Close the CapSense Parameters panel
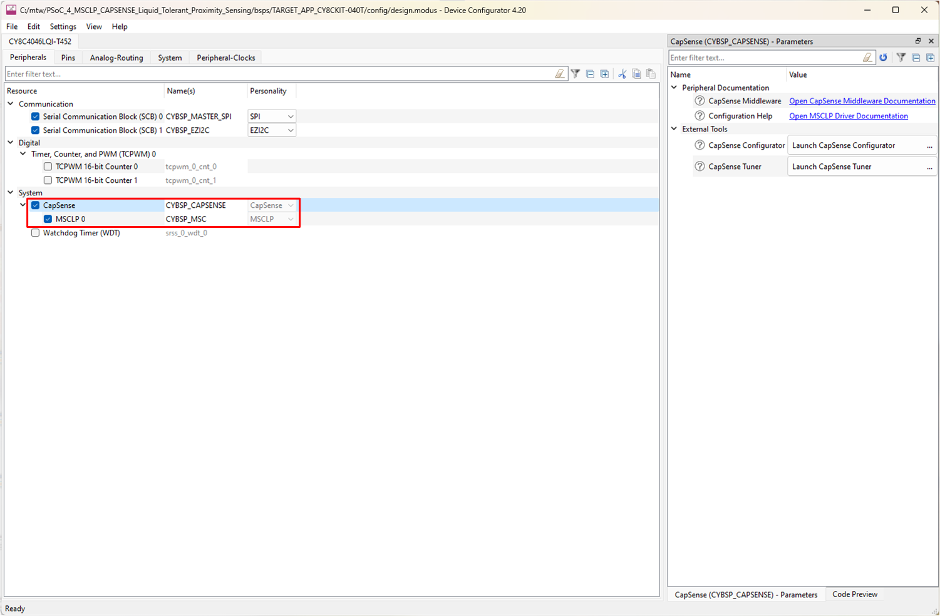This screenshot has height=616, width=940. [931, 41]
